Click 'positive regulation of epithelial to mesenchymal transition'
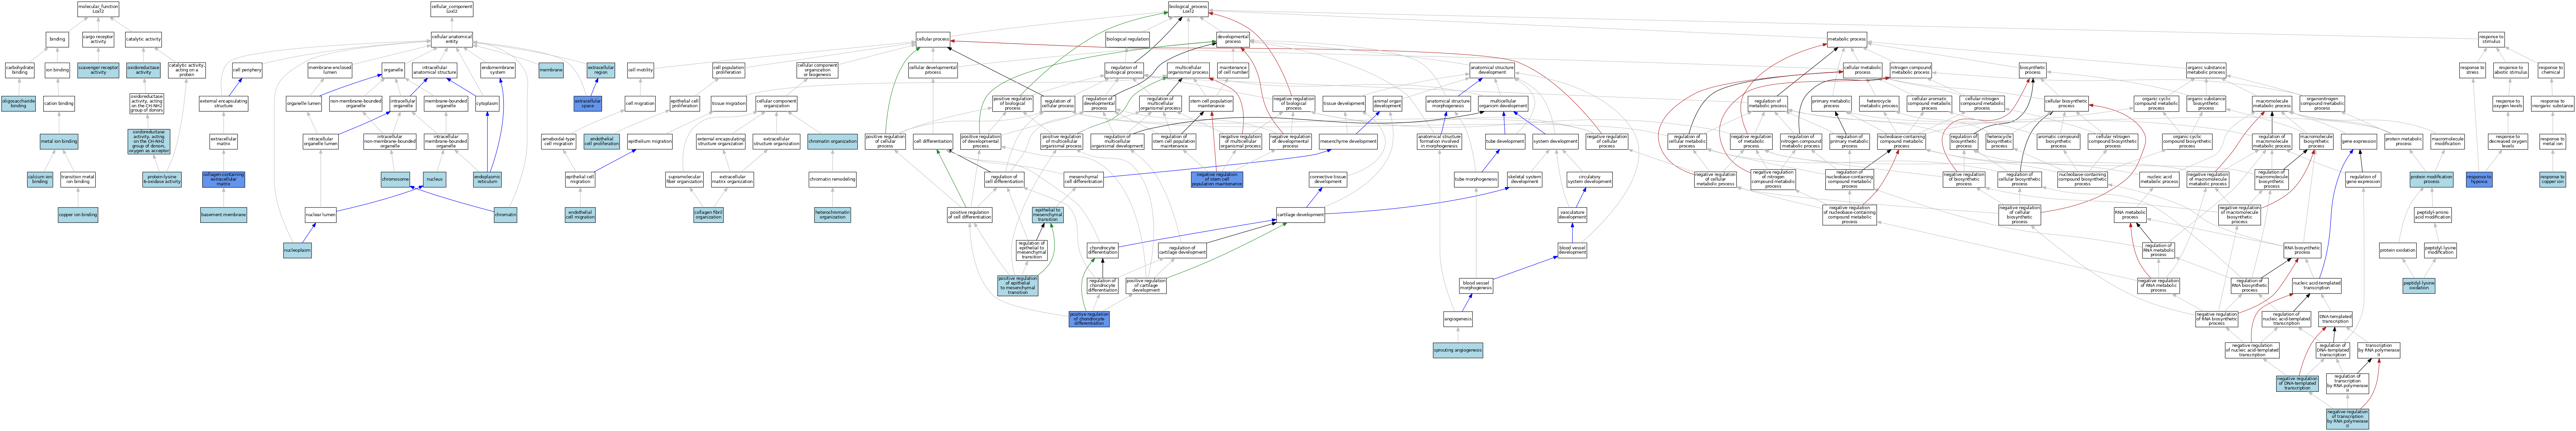The width and height of the screenshot is (2576, 431). pos(1018,286)
